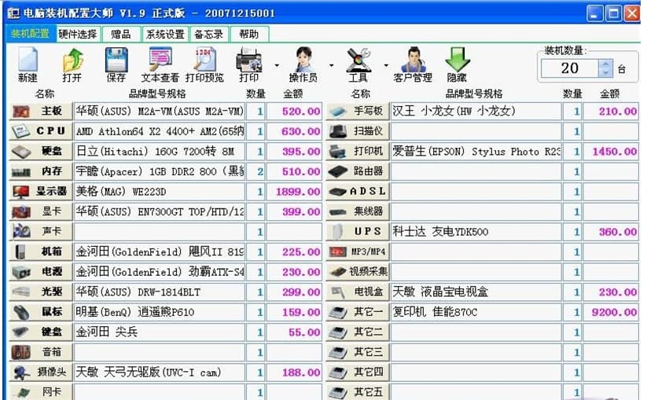Launch 打印预览 print preview

204,64
